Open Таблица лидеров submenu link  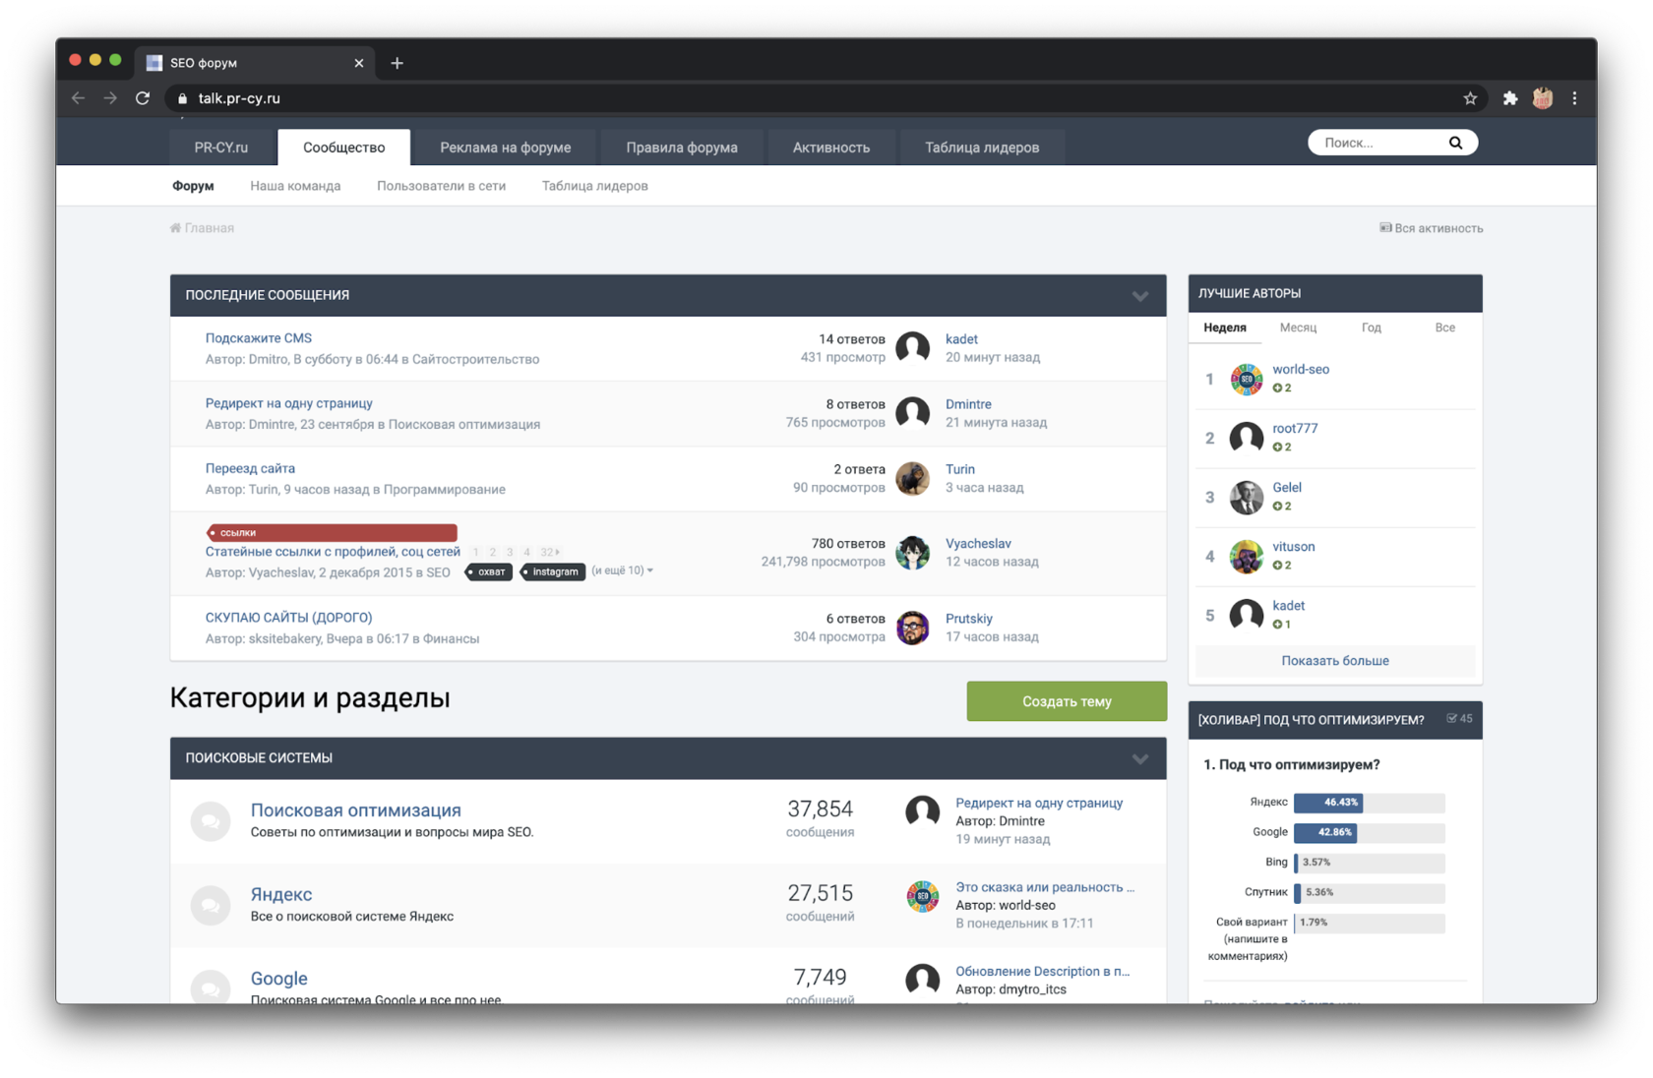click(594, 186)
